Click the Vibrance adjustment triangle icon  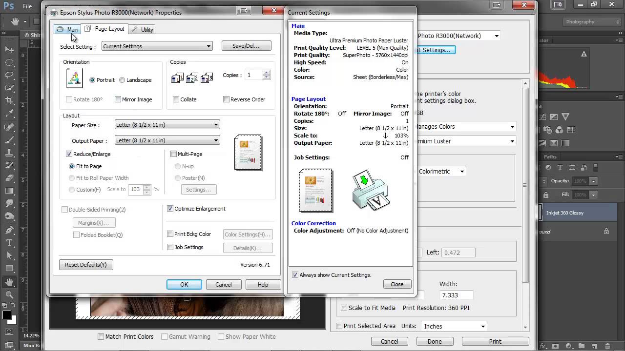[x=565, y=117]
